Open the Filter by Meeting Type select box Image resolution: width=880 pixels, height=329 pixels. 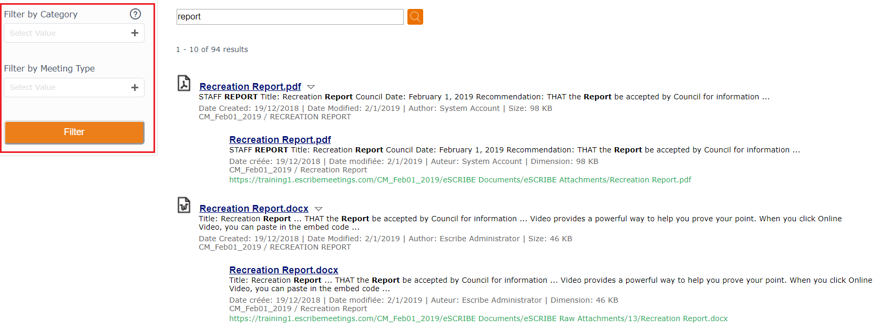(x=74, y=87)
